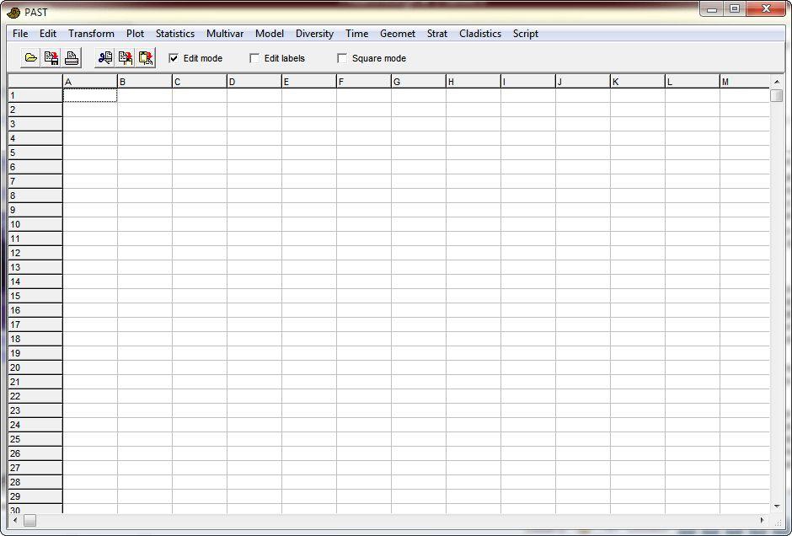Open the Diversity menu
Viewport: 792px width, 536px height.
314,34
